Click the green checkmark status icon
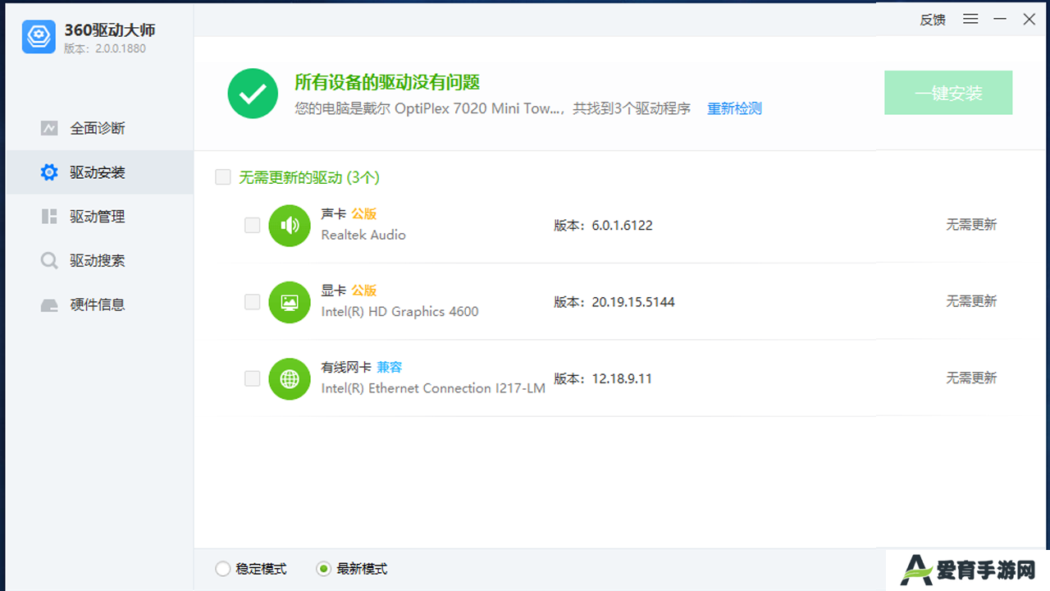 pos(253,94)
